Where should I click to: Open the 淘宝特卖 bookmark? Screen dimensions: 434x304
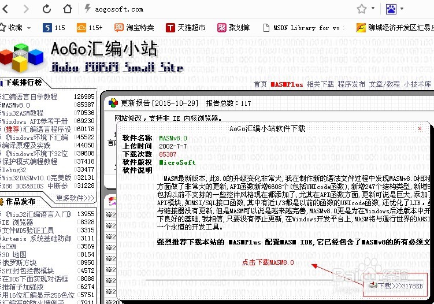(134, 28)
